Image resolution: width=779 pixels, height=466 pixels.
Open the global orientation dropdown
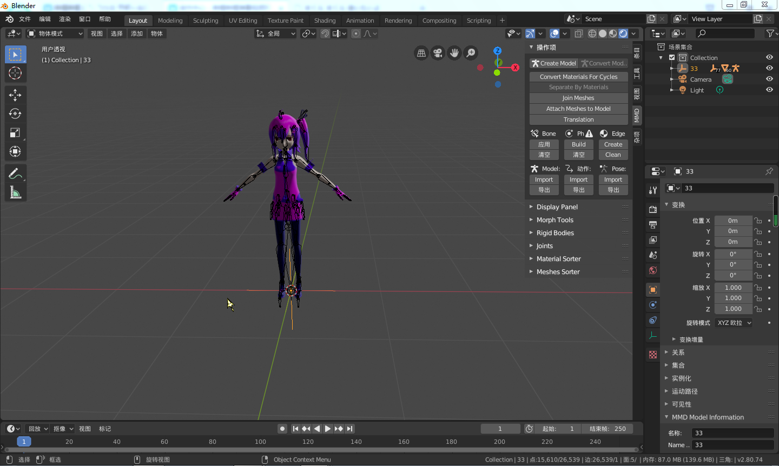276,34
